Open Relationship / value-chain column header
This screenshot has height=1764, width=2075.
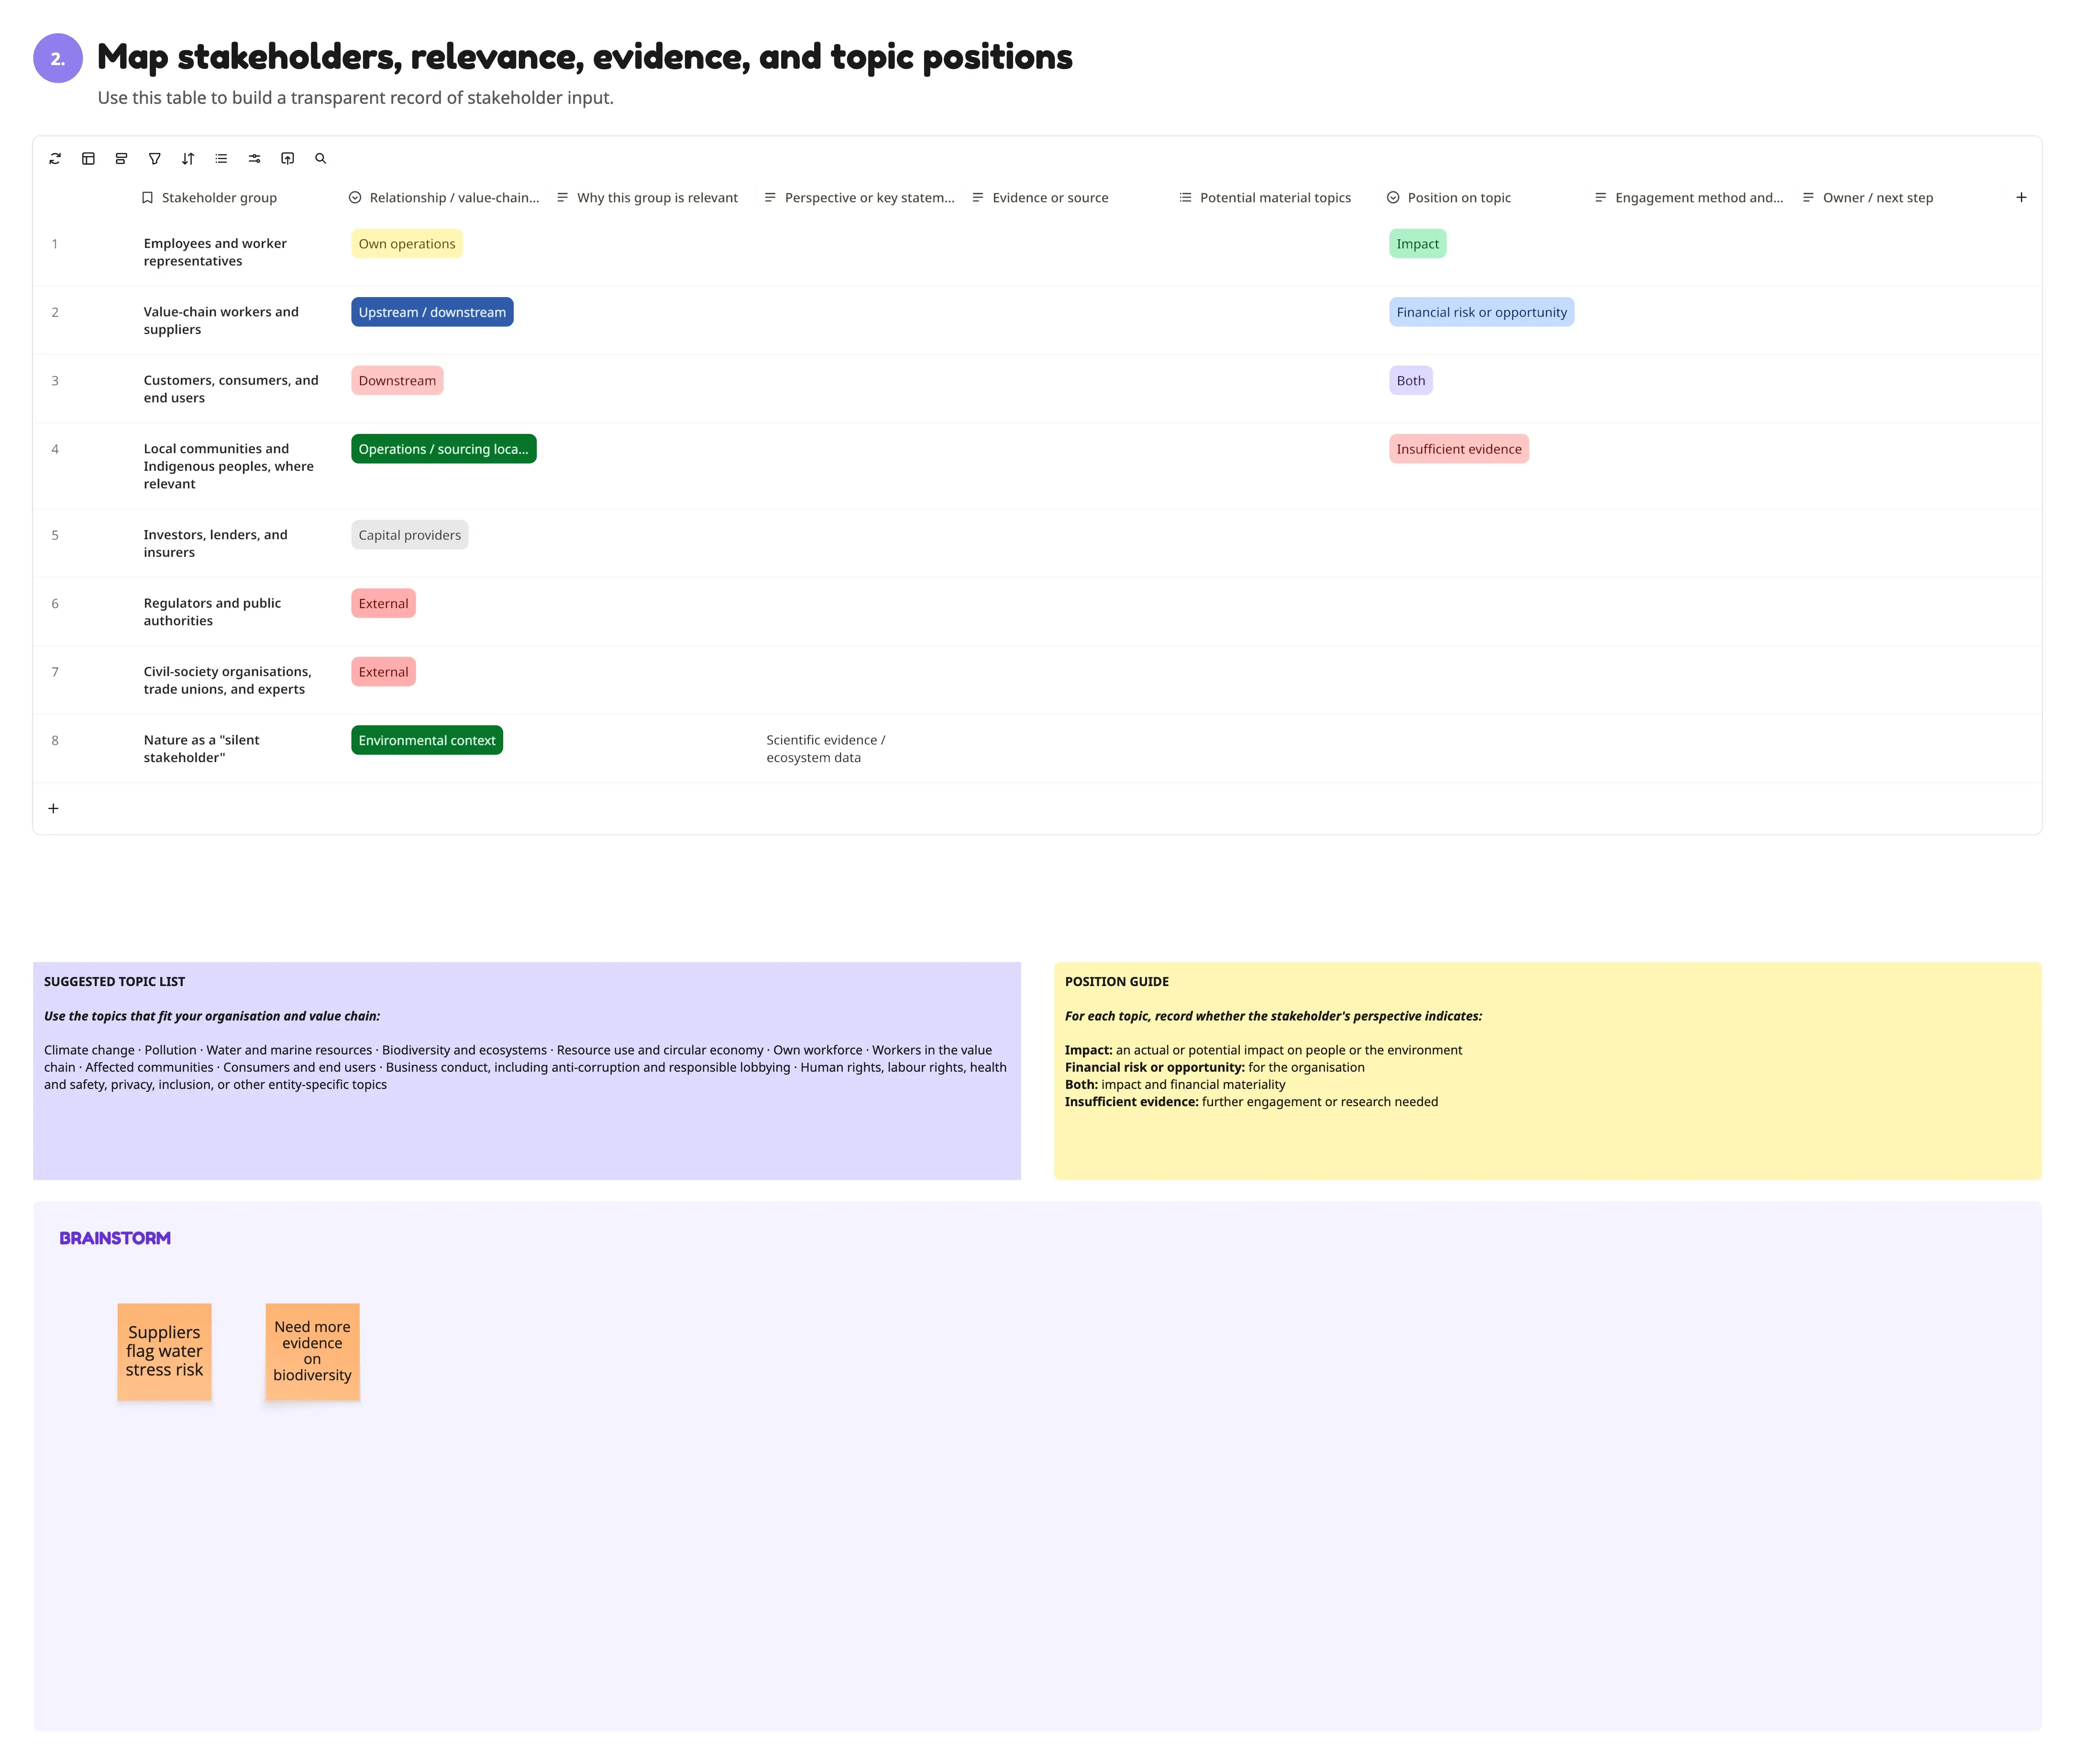[444, 197]
